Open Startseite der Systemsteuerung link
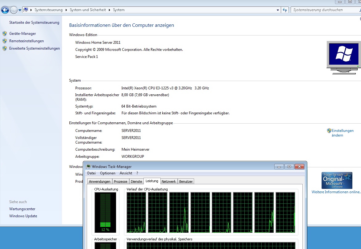Image resolution: width=361 pixels, height=249 pixels. (34, 22)
